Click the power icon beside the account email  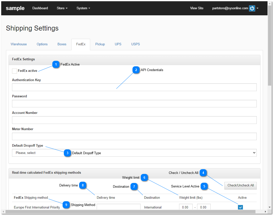[252, 8]
